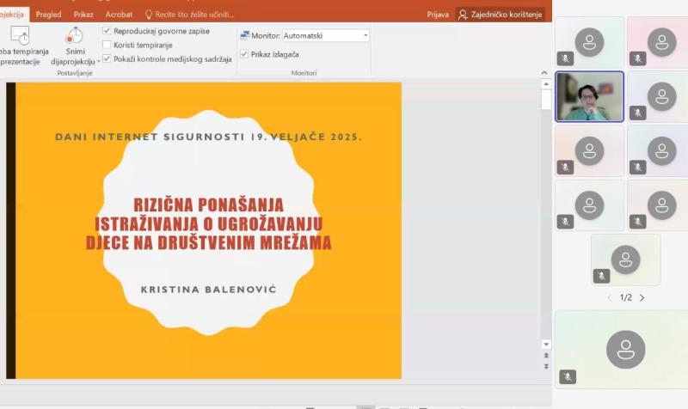Click the previous slide double-arrow below scrollbar
688x409 pixels.
point(546,354)
